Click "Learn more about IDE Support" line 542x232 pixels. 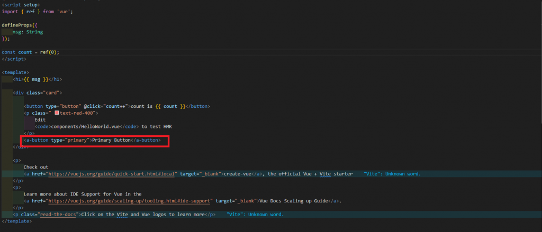tap(83, 194)
